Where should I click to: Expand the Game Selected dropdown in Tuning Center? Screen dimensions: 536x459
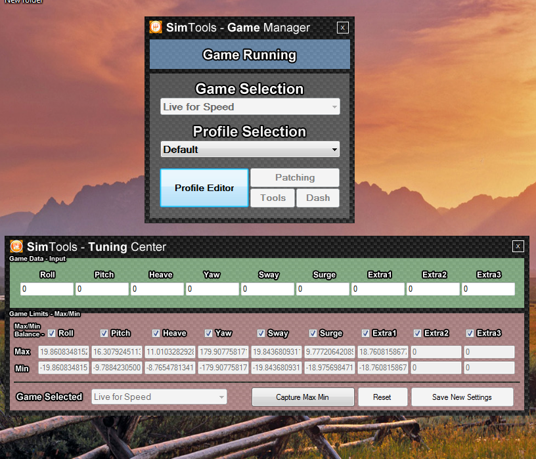(160, 397)
